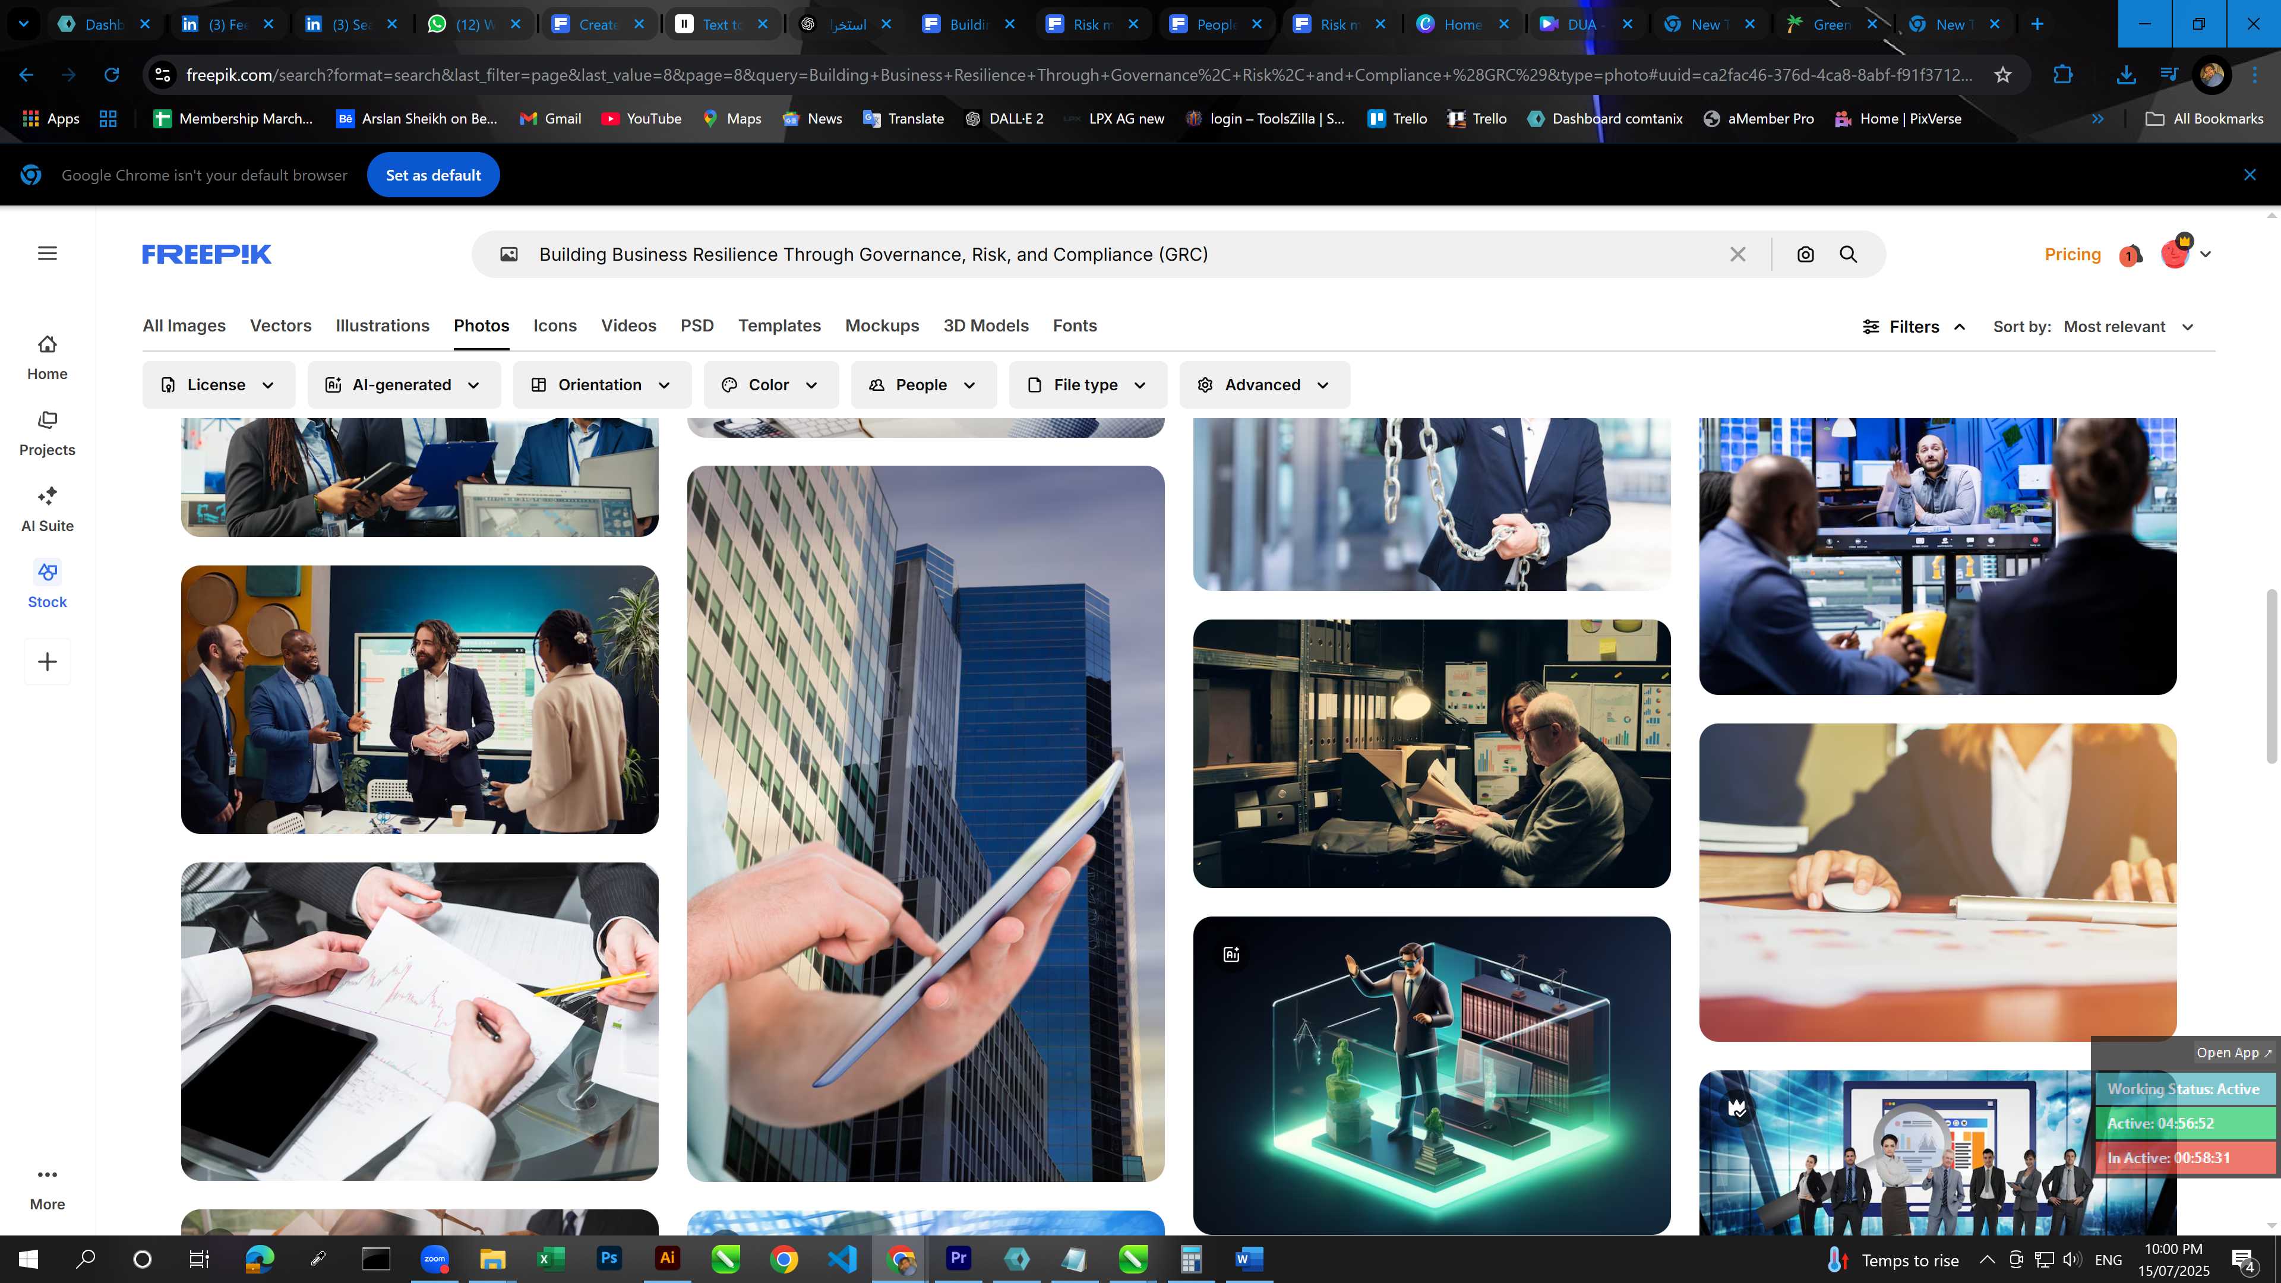The width and height of the screenshot is (2281, 1283).
Task: Open the 3D businessman hologram AI image
Action: (x=1431, y=1075)
